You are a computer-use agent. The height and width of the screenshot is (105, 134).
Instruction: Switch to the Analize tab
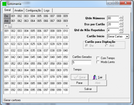18,10
